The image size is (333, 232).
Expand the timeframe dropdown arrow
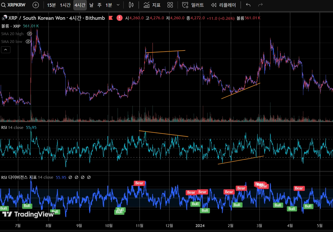coord(118,5)
